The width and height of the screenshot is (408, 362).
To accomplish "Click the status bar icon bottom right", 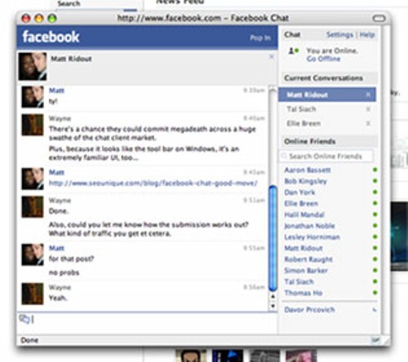I will (x=375, y=340).
